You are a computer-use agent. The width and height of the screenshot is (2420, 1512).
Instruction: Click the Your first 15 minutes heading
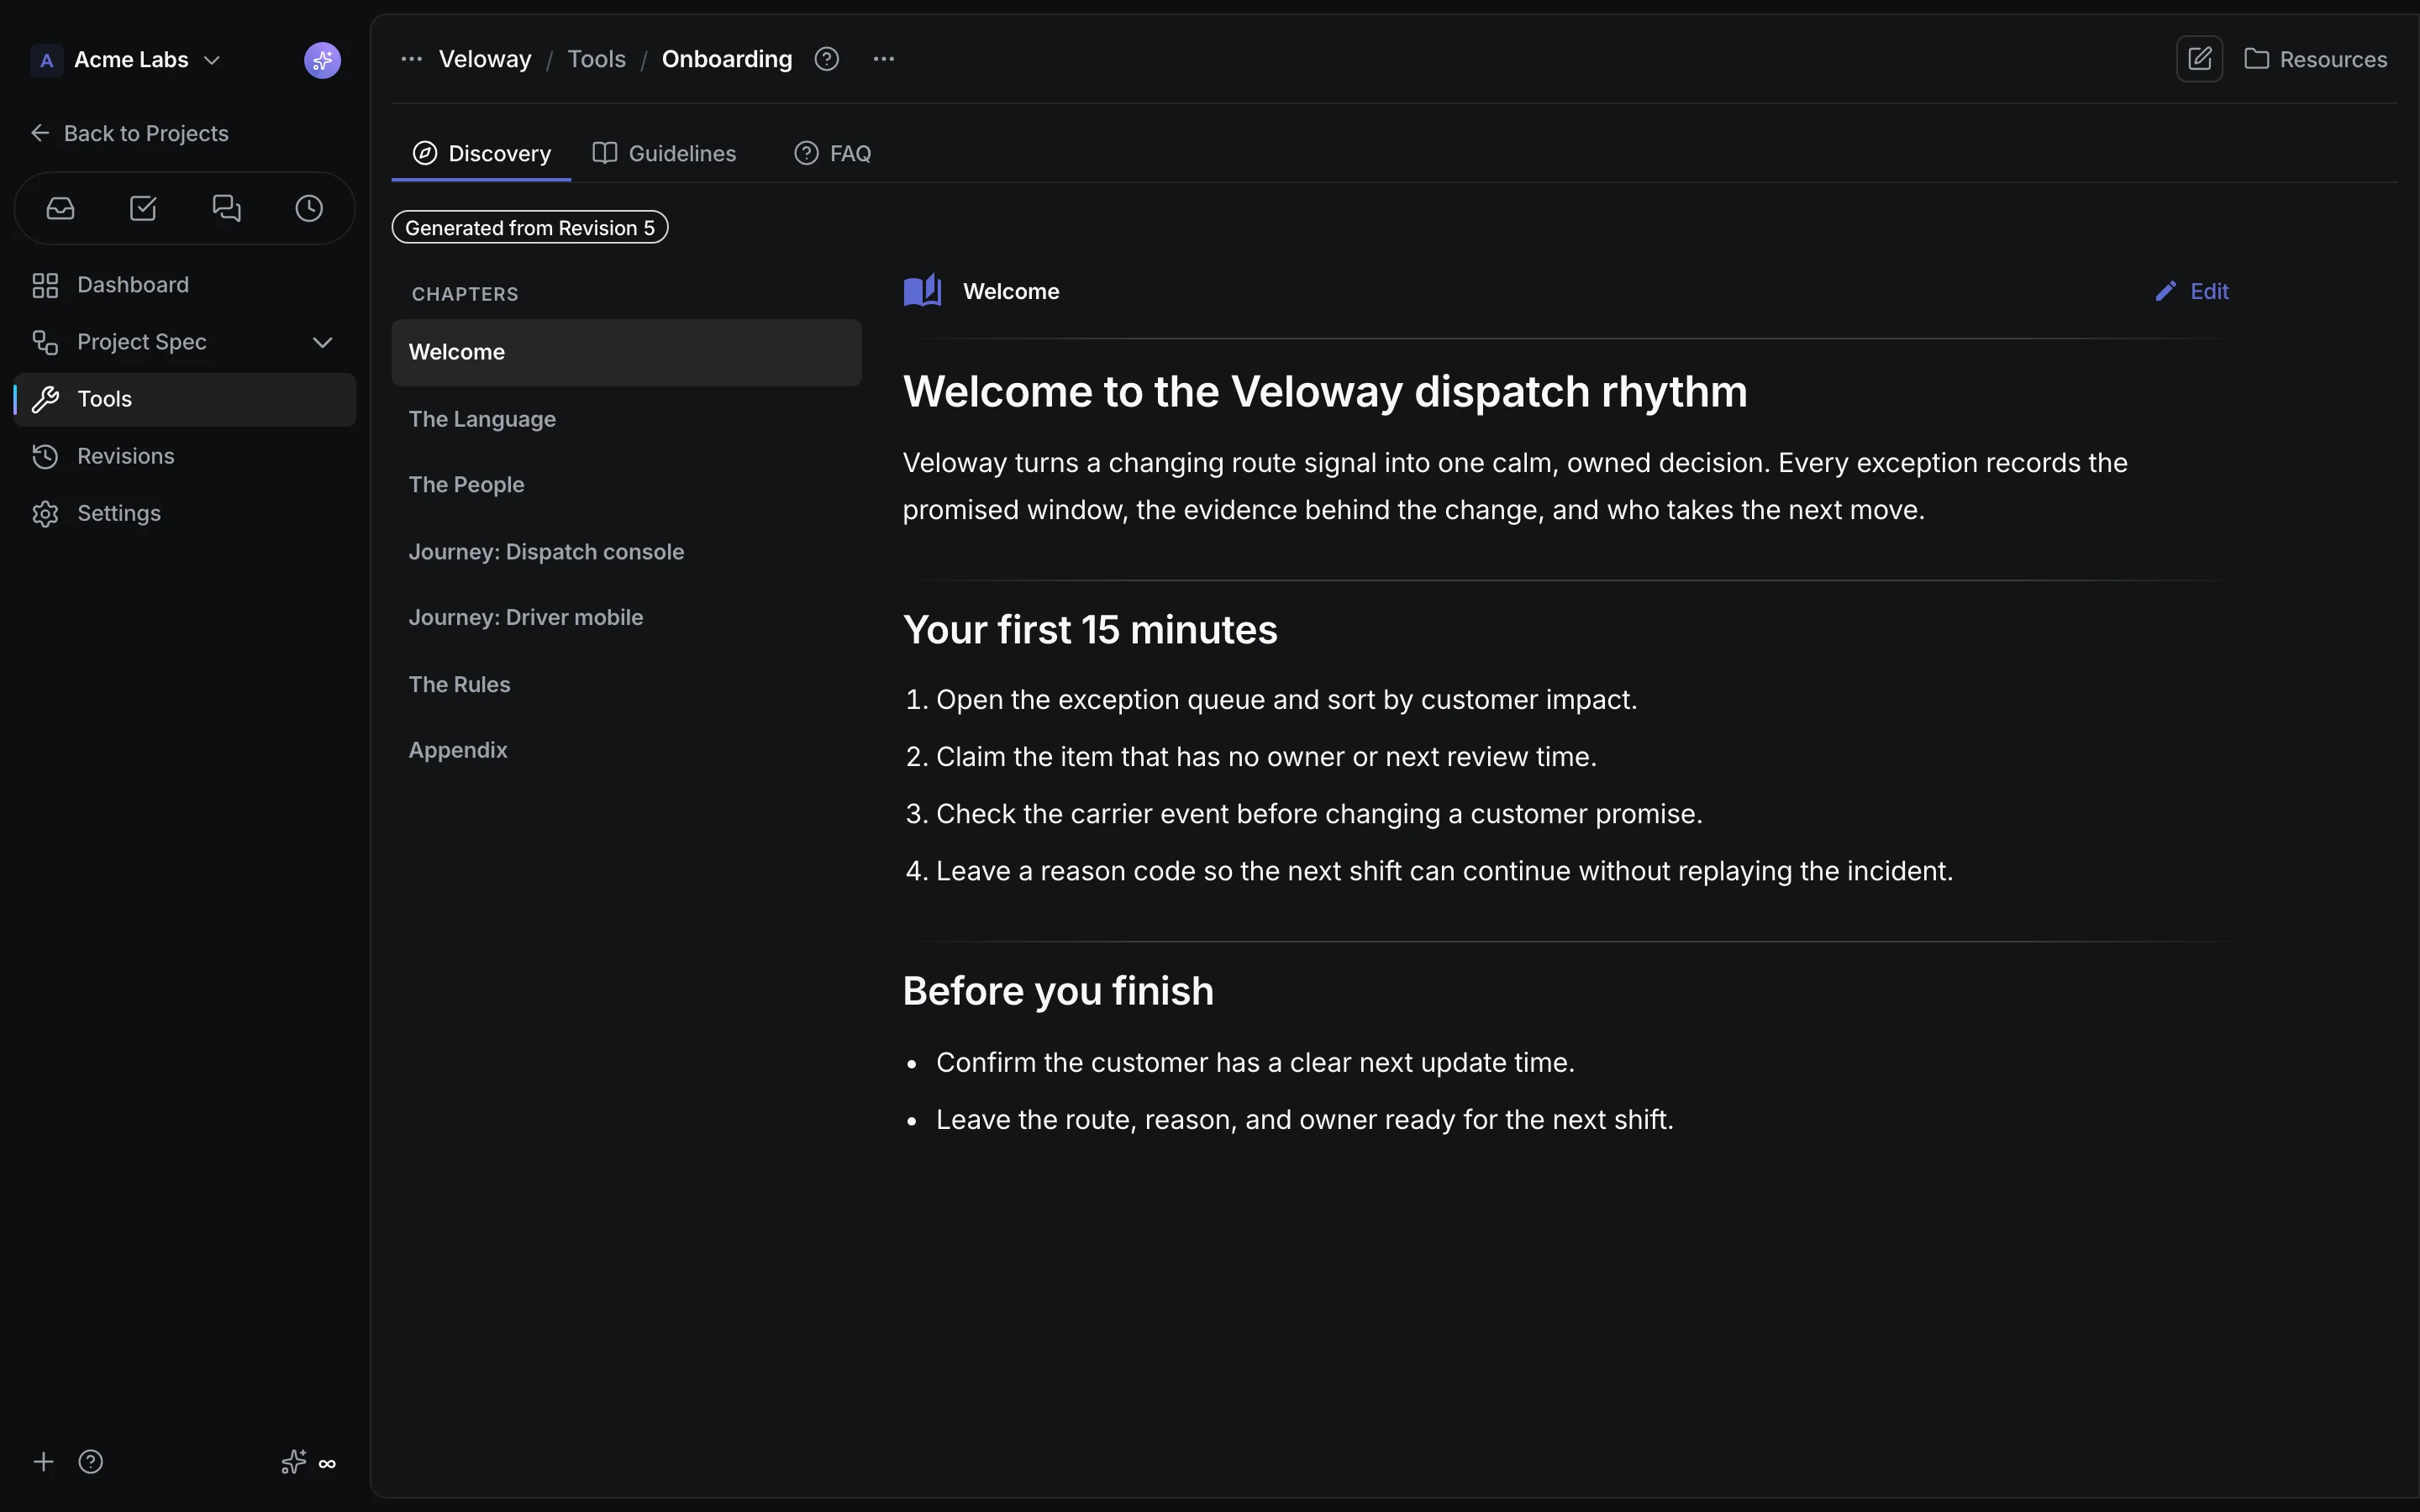[x=1090, y=630]
